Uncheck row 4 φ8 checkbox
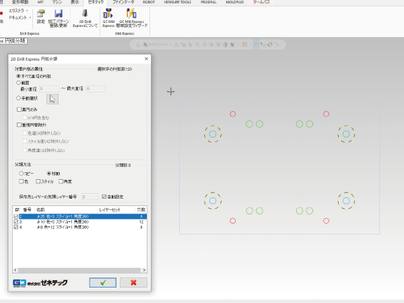The width and height of the screenshot is (404, 303). point(16,228)
